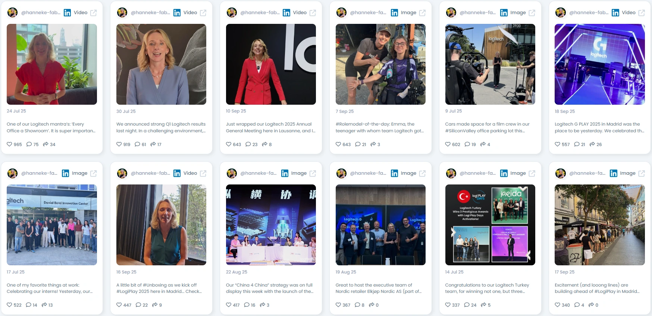Click text "Cars made space for a film crew in our"

(487, 124)
